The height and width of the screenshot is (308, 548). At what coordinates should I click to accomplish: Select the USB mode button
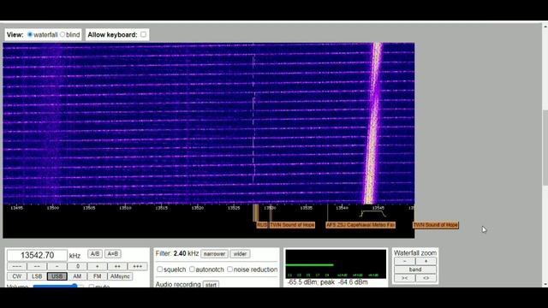pyautogui.click(x=57, y=276)
